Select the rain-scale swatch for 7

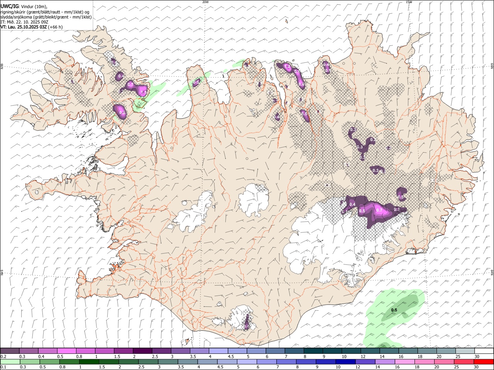(x=286, y=362)
